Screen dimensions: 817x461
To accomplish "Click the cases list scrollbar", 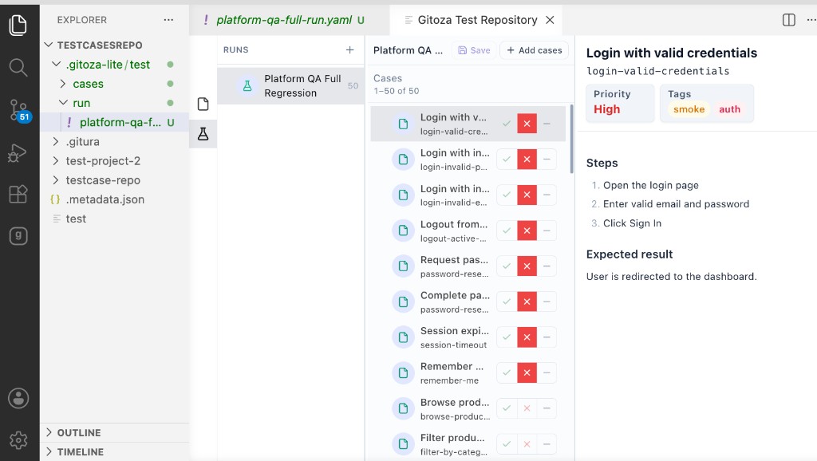I will (571, 139).
